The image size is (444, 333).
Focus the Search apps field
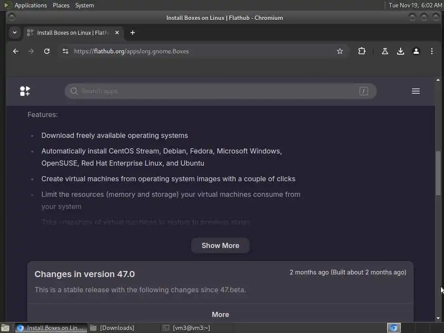(x=220, y=91)
